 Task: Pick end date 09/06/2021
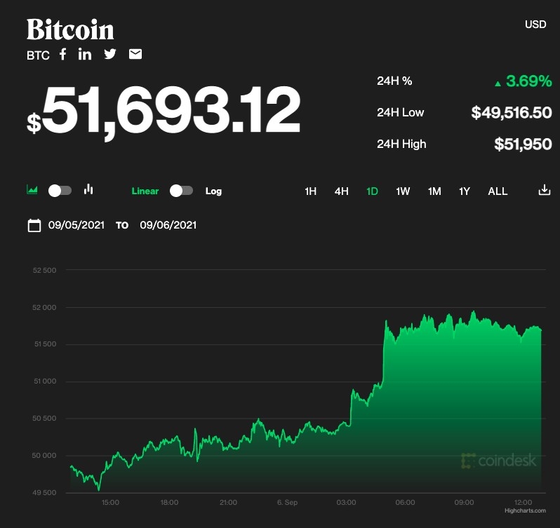[168, 225]
